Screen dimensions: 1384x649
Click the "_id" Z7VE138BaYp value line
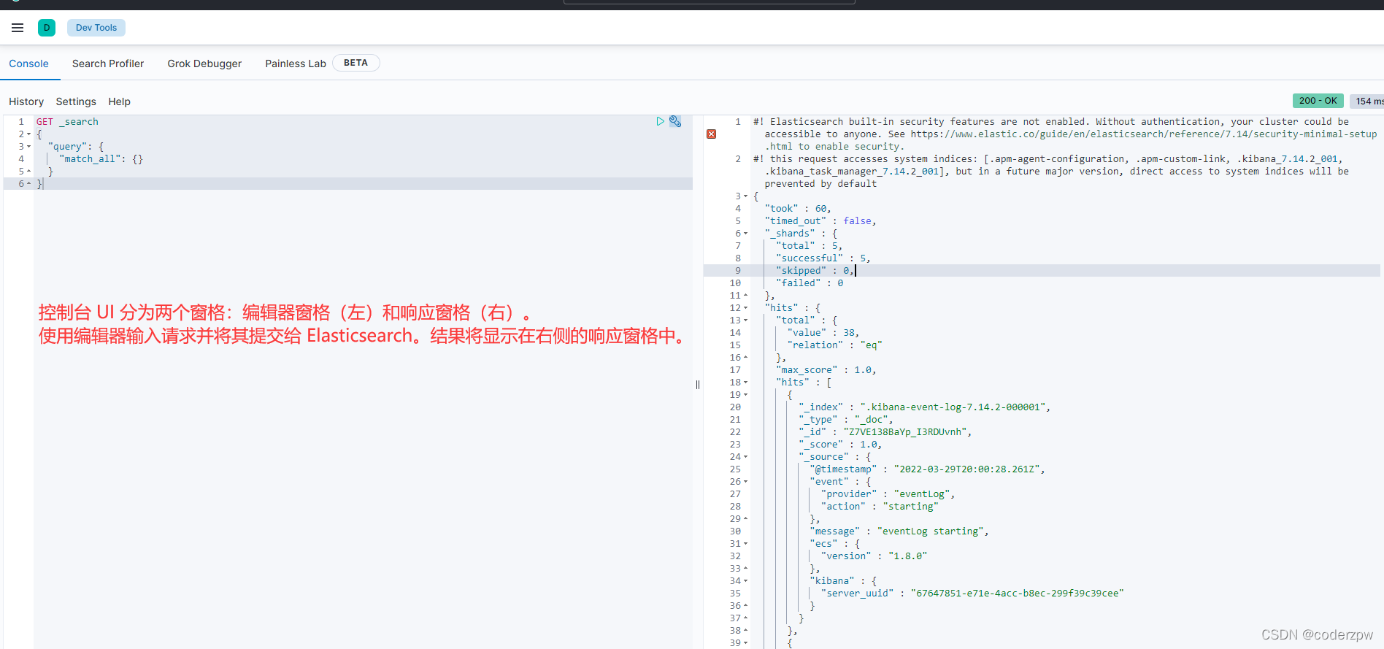[885, 432]
